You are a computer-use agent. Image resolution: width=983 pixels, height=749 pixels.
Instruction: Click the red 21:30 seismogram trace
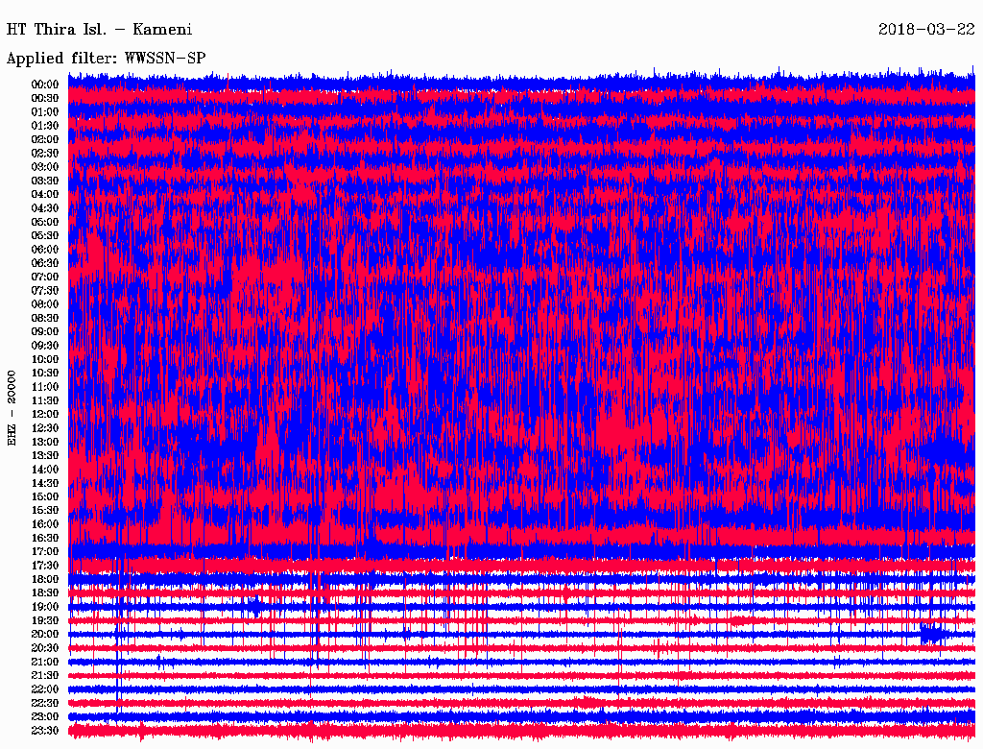[x=521, y=675]
